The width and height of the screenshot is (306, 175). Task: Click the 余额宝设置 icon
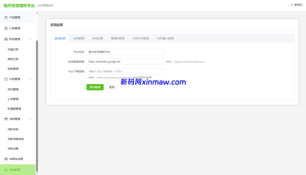(6, 159)
